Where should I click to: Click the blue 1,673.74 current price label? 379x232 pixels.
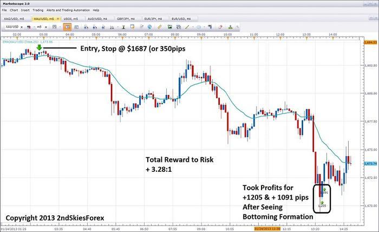(370, 164)
